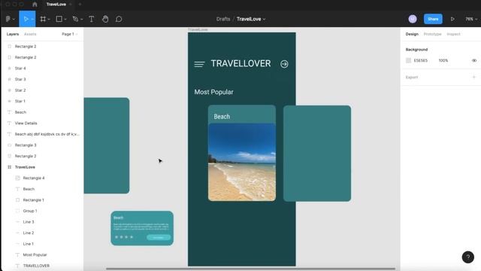Click the Present play icon
Viewport: 481px width, 271px height.
[452, 19]
